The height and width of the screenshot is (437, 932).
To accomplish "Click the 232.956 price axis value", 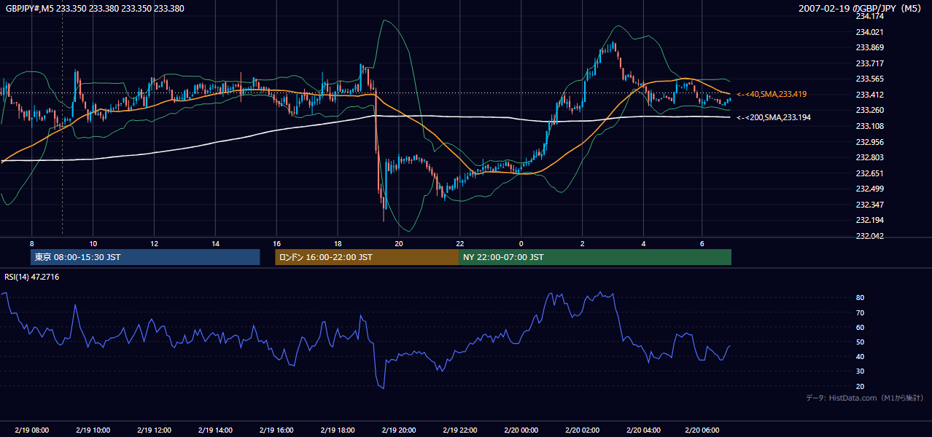I will coord(869,142).
